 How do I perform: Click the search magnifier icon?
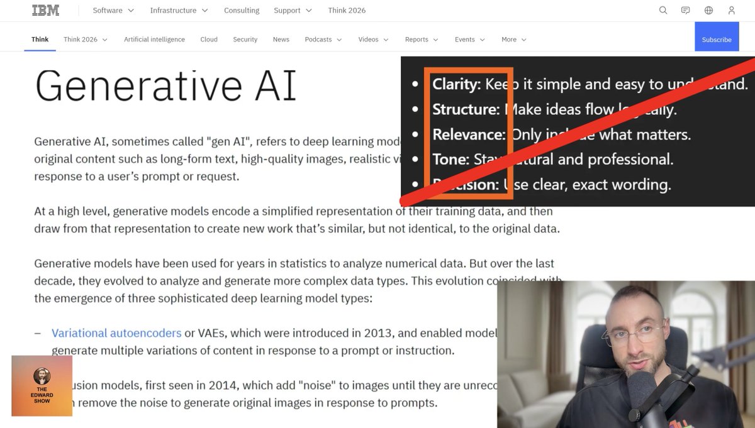(663, 10)
